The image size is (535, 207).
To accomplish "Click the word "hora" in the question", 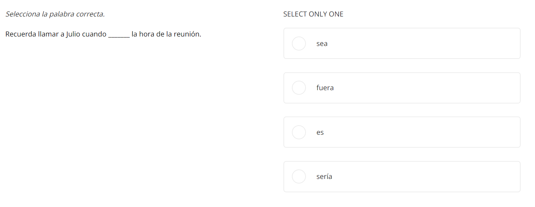I will tap(147, 34).
